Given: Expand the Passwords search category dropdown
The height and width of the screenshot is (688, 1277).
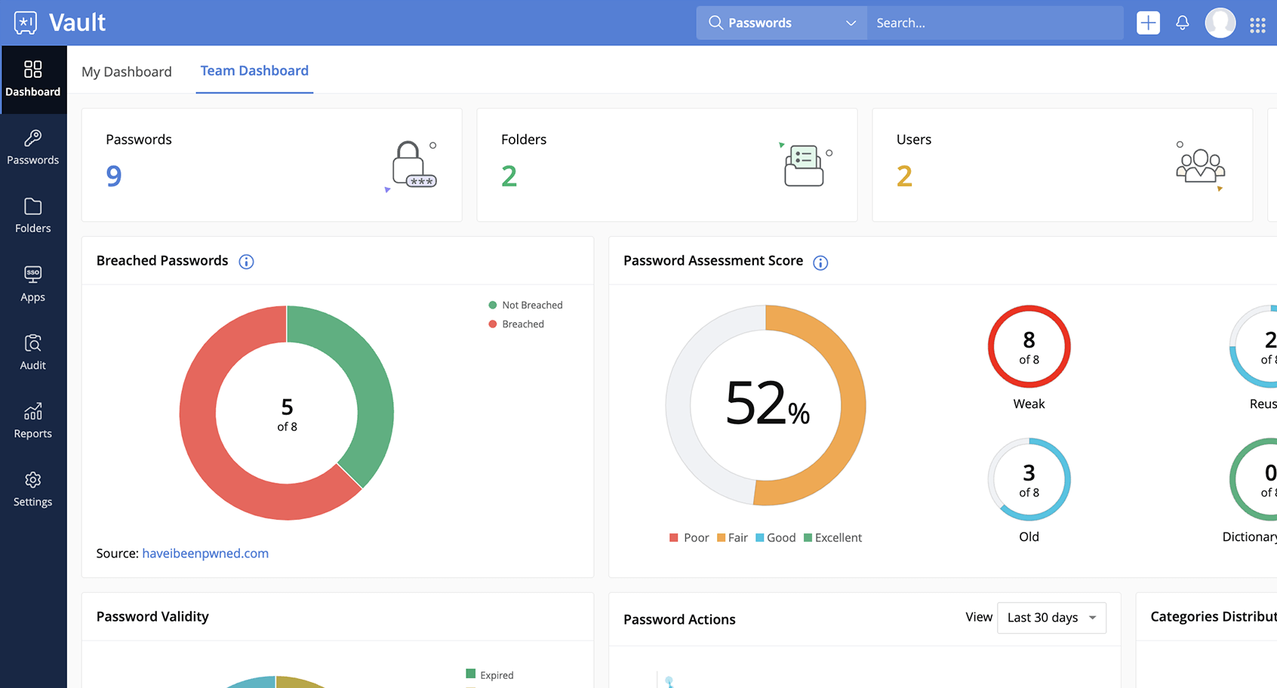Looking at the screenshot, I should point(781,23).
